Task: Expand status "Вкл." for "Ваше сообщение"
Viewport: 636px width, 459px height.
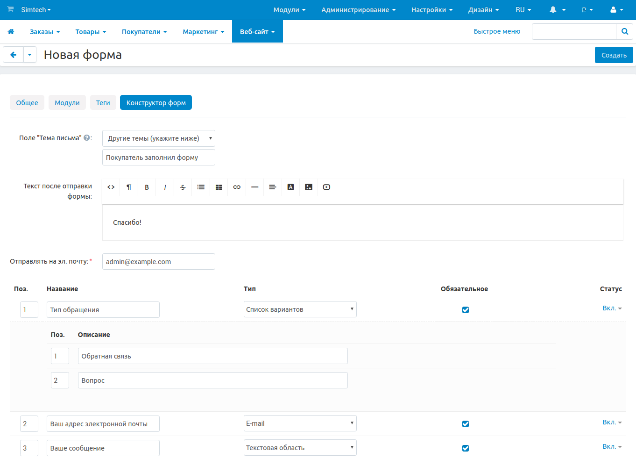Action: click(x=612, y=446)
